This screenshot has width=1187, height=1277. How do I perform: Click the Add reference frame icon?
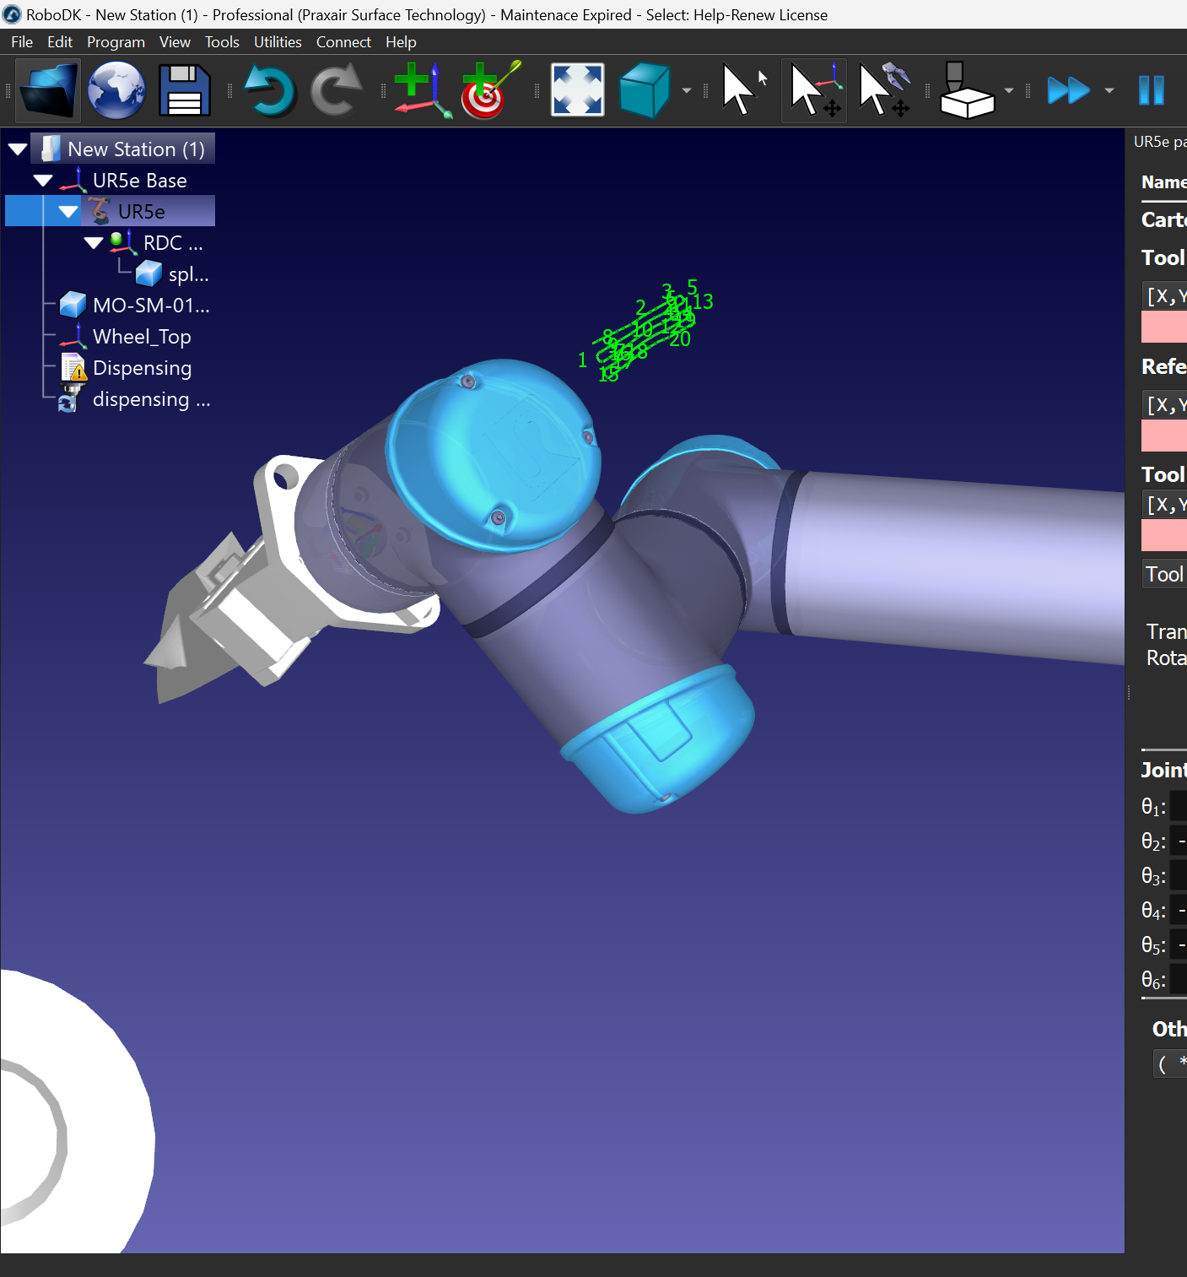click(x=419, y=90)
